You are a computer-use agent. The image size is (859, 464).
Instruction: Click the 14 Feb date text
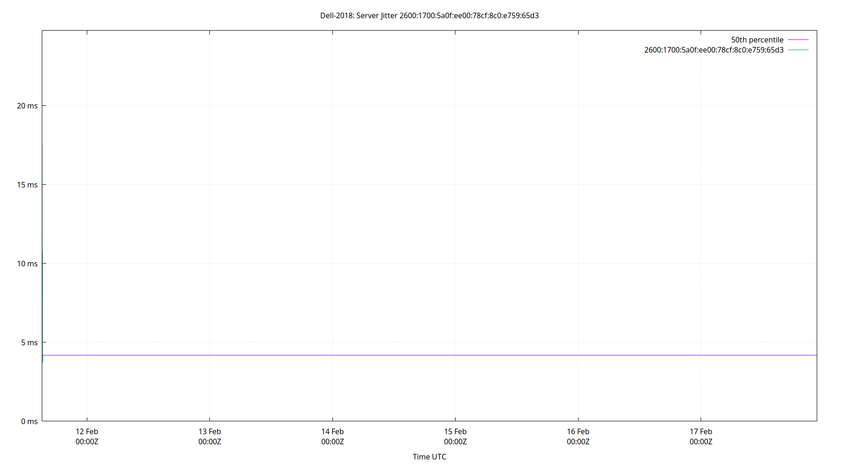[333, 431]
